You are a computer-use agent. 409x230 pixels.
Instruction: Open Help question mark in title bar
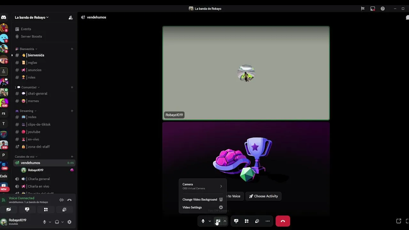click(382, 9)
